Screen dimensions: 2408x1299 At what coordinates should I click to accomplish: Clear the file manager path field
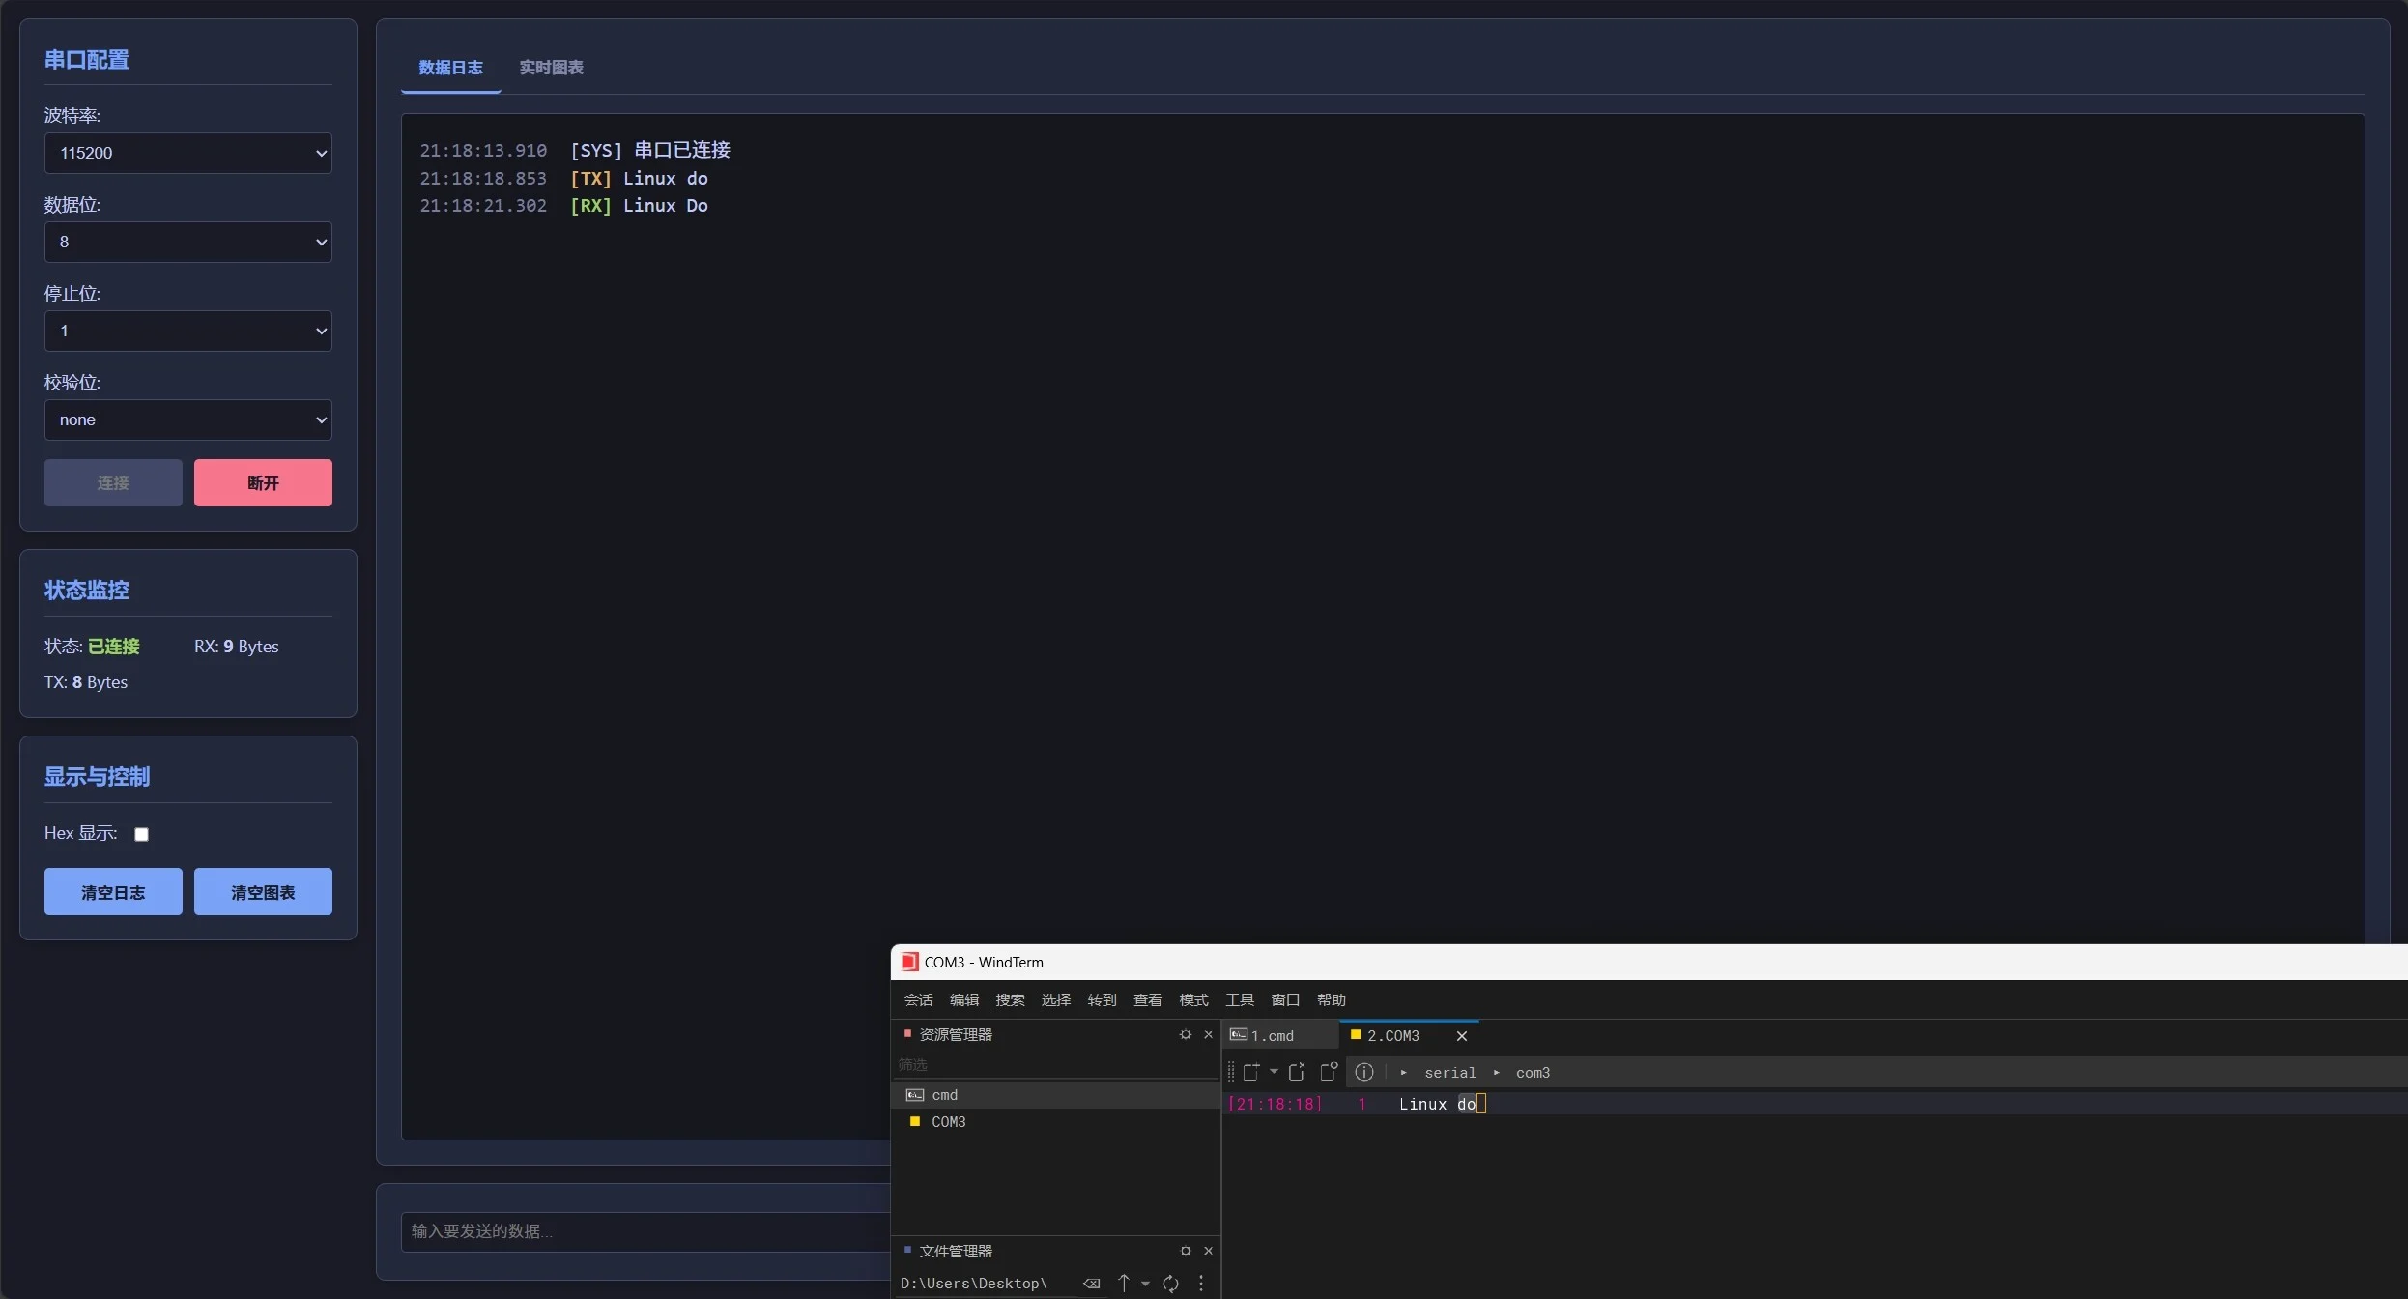1092,1284
